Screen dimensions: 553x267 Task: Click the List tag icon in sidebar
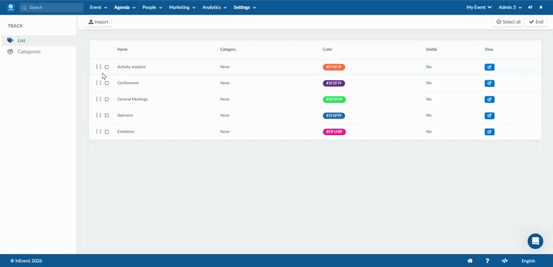click(x=10, y=41)
